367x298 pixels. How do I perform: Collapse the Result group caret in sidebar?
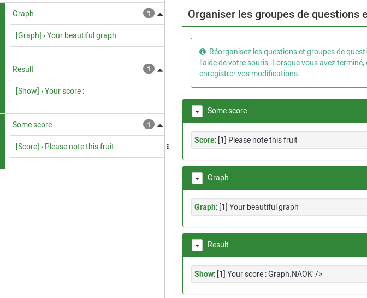160,70
